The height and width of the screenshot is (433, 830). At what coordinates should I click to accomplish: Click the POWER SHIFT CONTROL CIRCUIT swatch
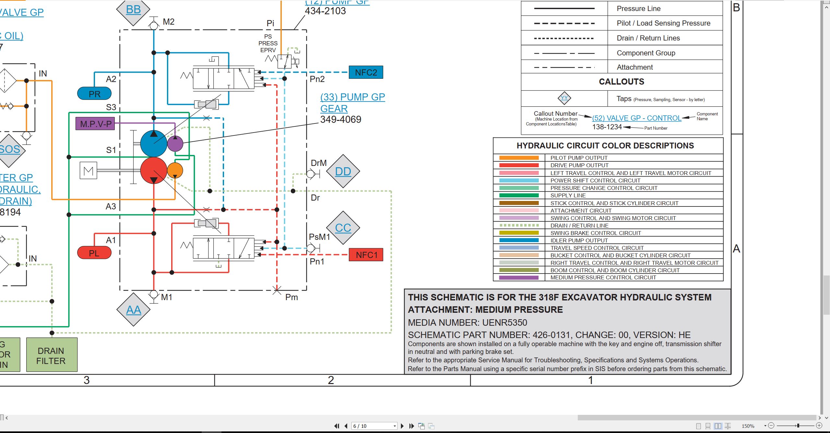pyautogui.click(x=519, y=181)
